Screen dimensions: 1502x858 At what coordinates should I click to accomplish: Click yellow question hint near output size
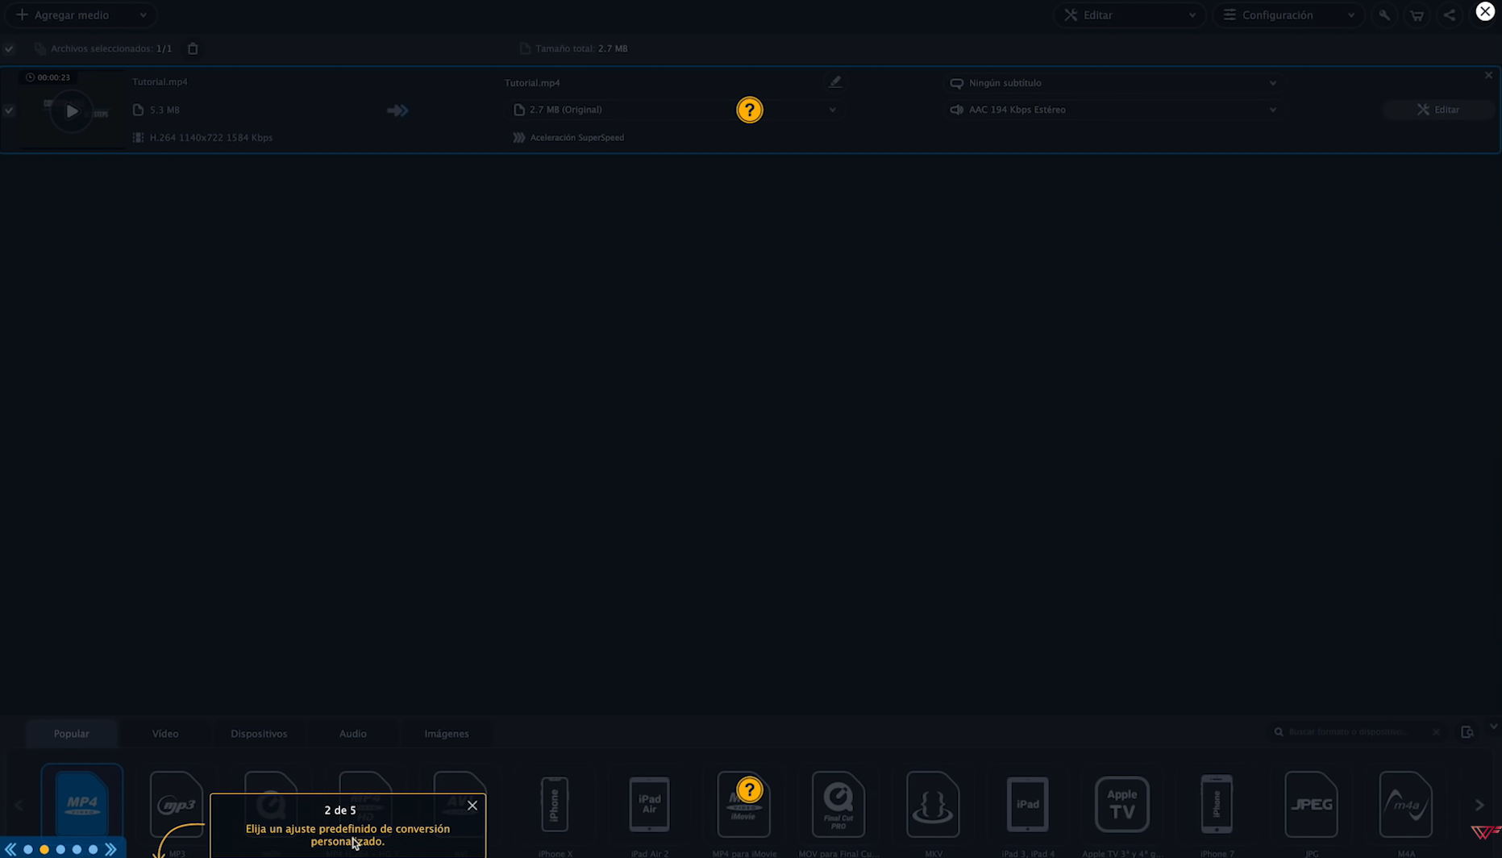tap(750, 110)
